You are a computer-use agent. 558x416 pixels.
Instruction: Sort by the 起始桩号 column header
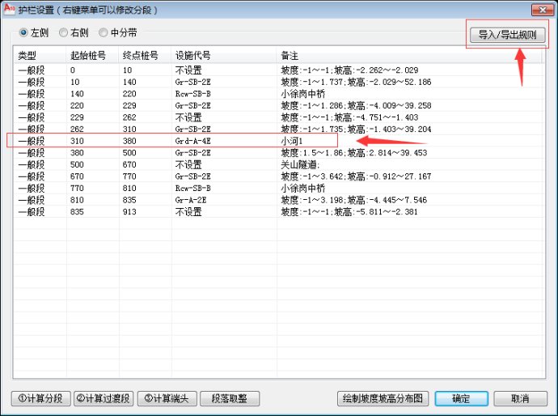pos(86,56)
